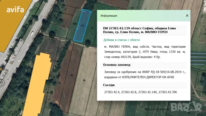Screen dimensions: 206x116
Task: Click the parcel labeled 29 on the map
Action: point(71,75)
